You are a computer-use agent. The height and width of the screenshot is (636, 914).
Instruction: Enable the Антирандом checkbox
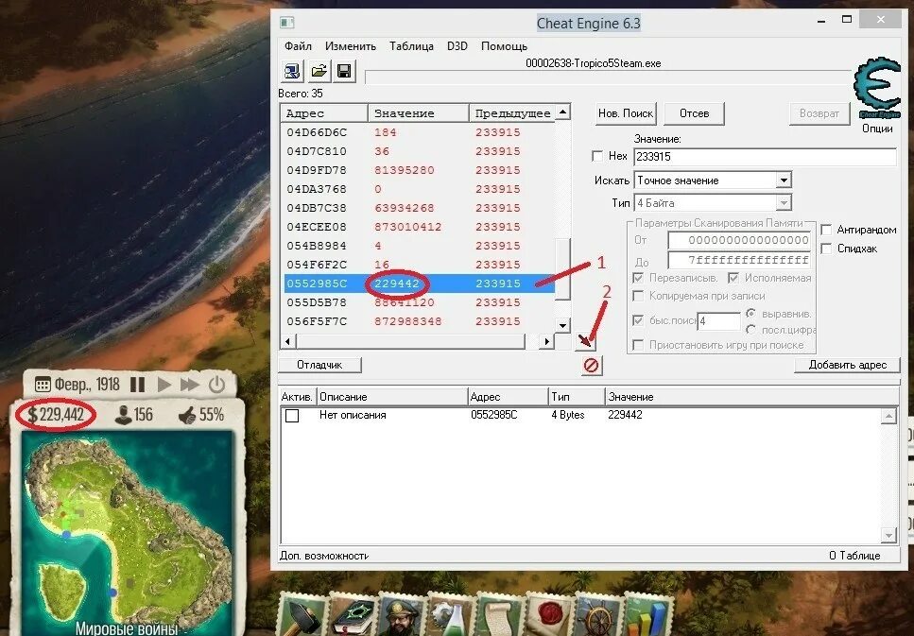pyautogui.click(x=826, y=230)
